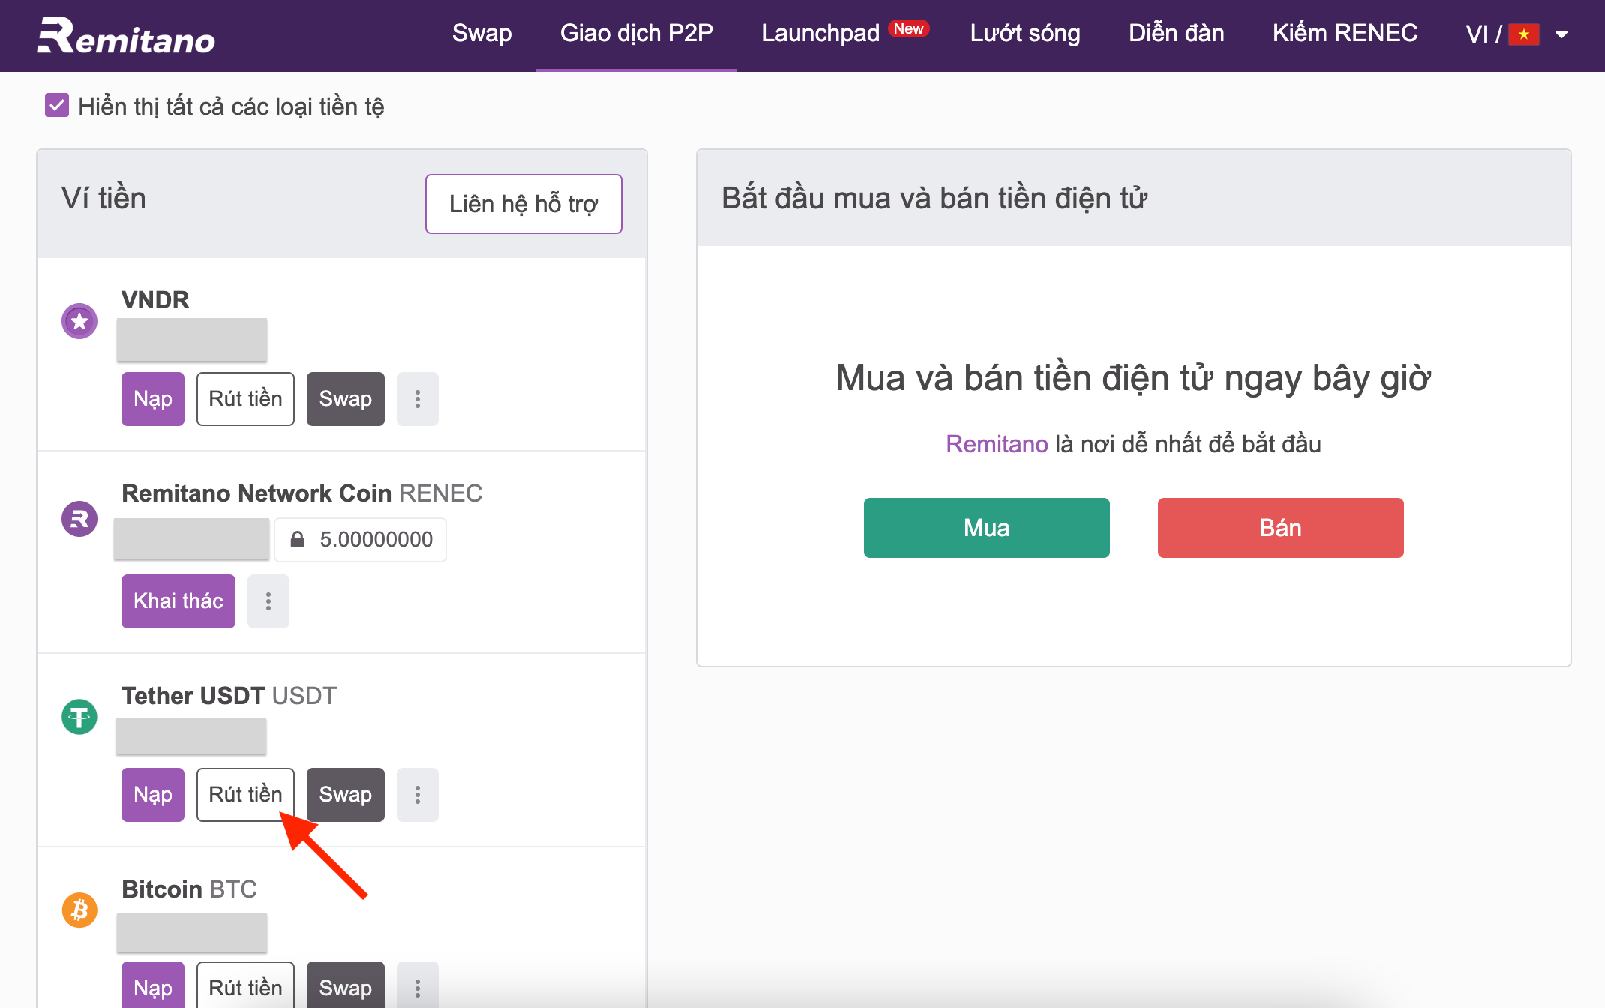Click 'Mua và bán tiền điện tử ngay bây giờ' heading
The width and height of the screenshot is (1605, 1008).
point(1133,378)
